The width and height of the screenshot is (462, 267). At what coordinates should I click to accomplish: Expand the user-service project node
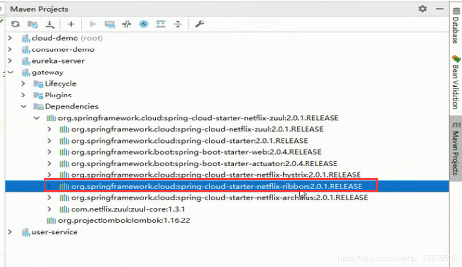tap(10, 232)
